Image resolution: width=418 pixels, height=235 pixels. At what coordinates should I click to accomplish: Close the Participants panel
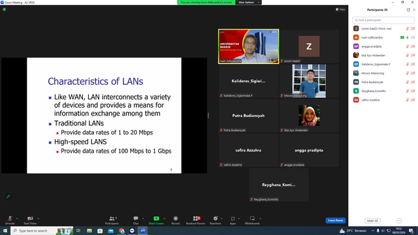coord(414,10)
